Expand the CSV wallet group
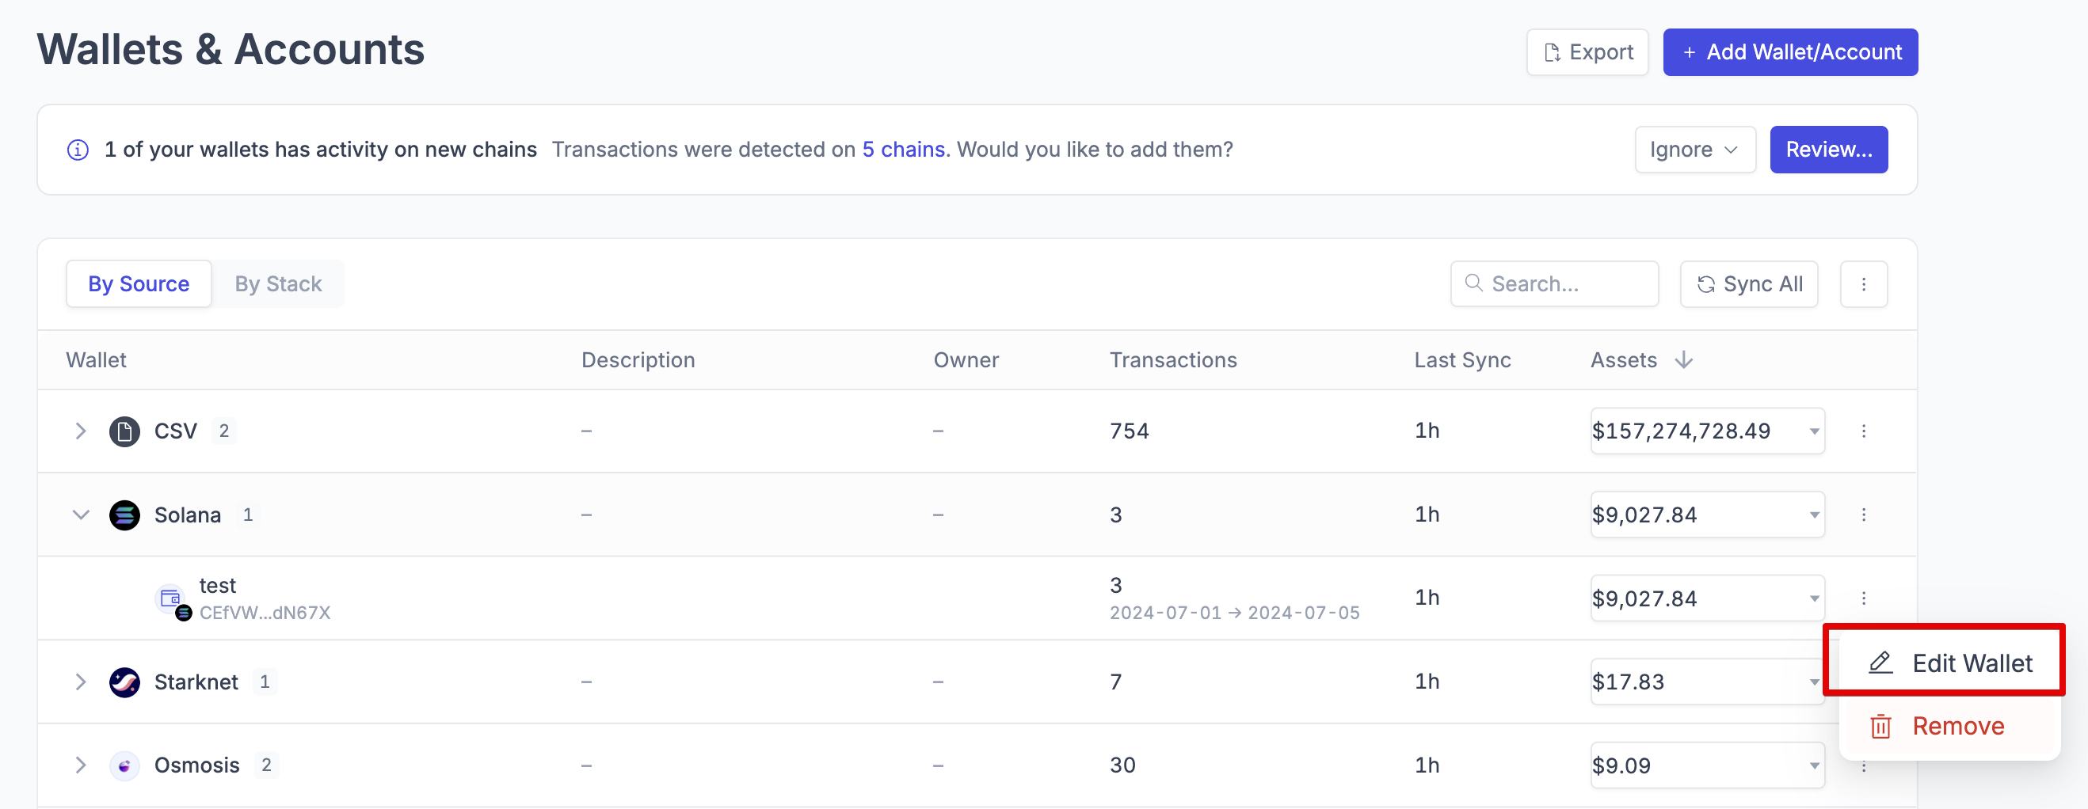This screenshot has height=809, width=2088. point(80,431)
